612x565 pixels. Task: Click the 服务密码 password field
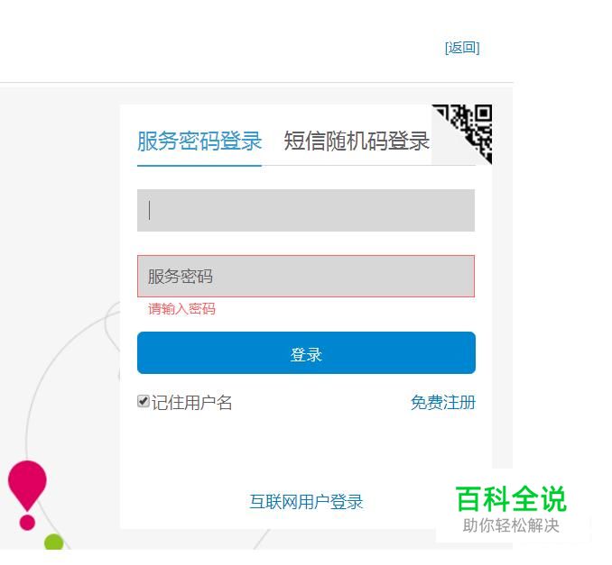(306, 277)
